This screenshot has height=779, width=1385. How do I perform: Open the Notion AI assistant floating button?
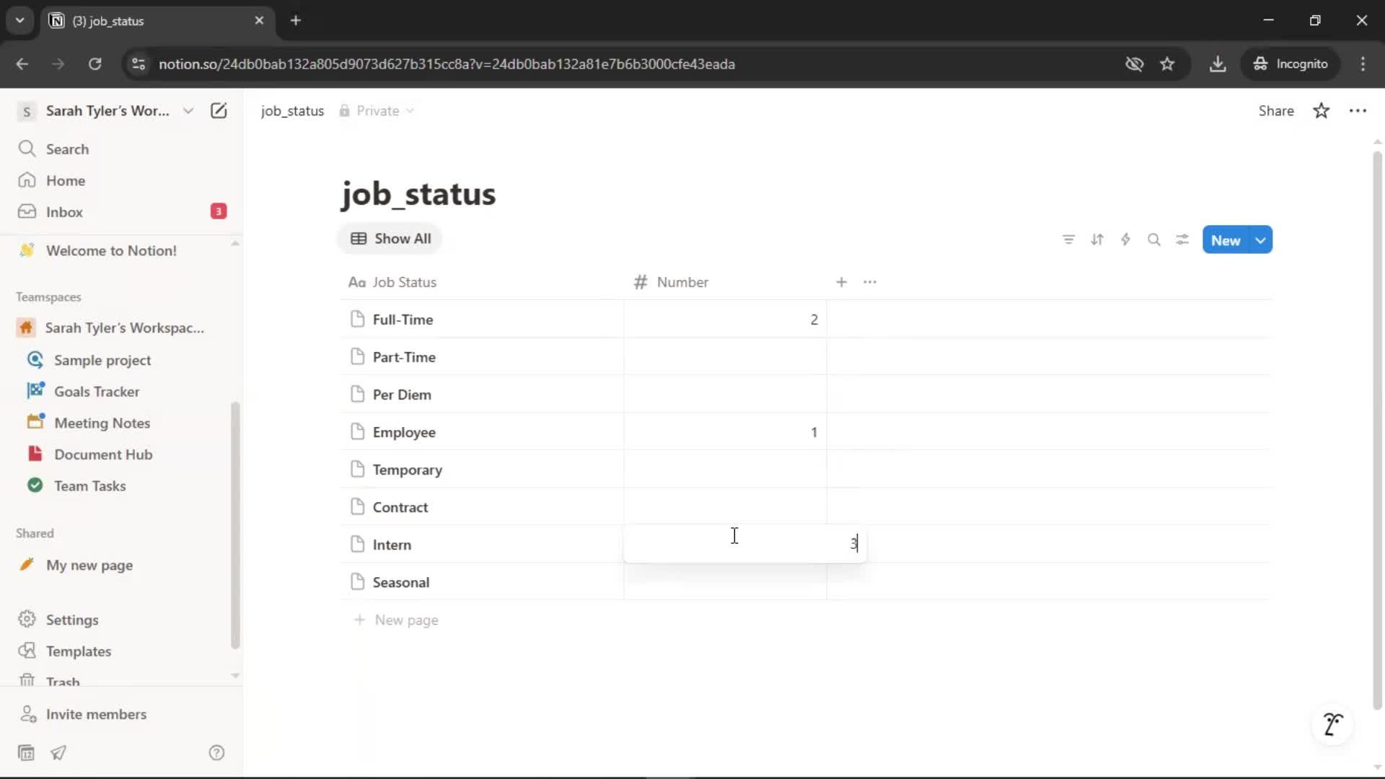pyautogui.click(x=1332, y=723)
